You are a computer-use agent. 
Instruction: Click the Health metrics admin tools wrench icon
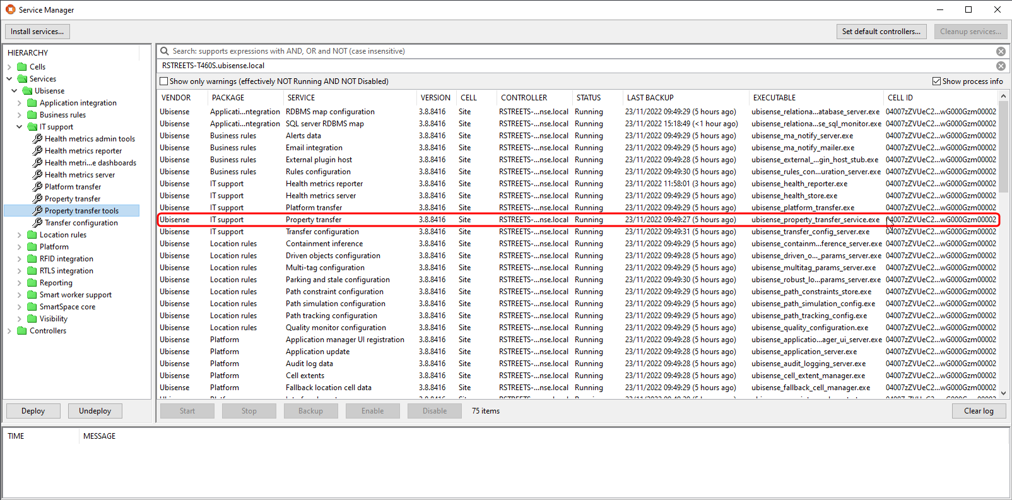click(38, 139)
